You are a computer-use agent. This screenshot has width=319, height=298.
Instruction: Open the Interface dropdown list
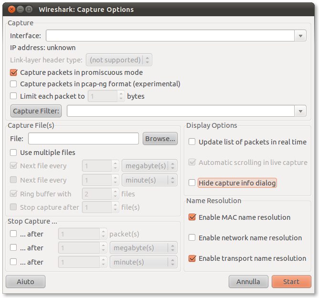pyautogui.click(x=300, y=36)
